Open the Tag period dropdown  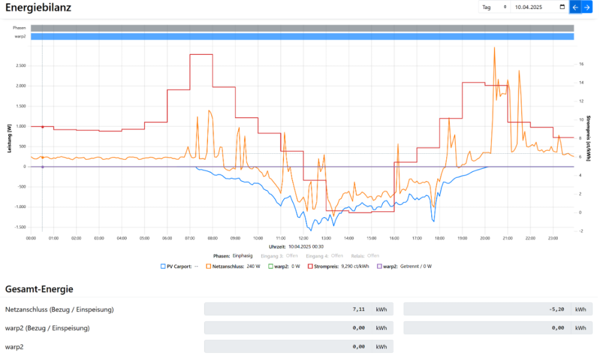click(x=494, y=7)
